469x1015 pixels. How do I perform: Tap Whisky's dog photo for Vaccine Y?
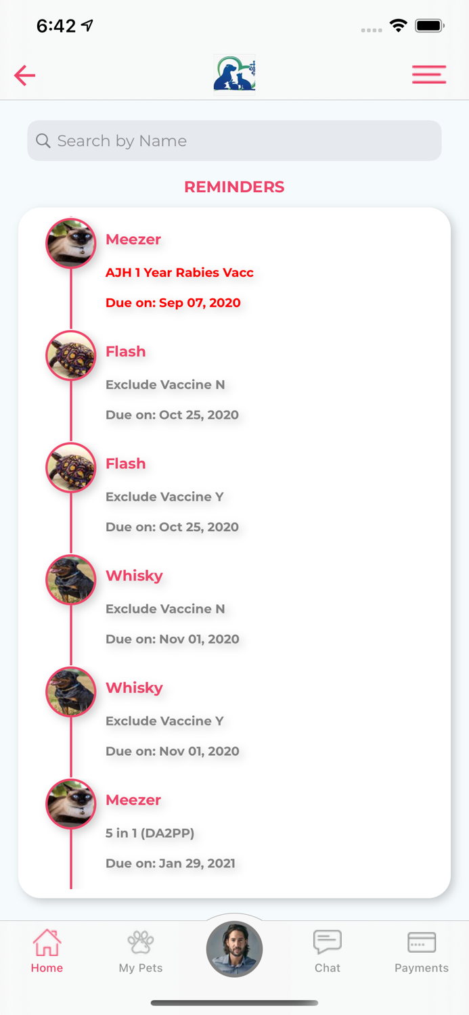(71, 692)
